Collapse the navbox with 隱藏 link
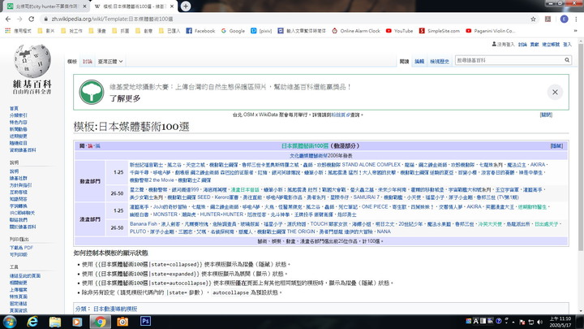This screenshot has height=329, width=584. click(x=556, y=146)
